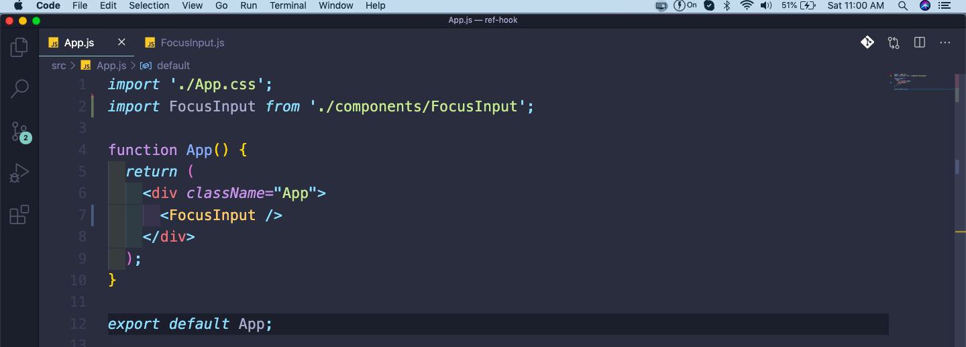Open the Run menu
The image size is (966, 347).
[249, 5]
